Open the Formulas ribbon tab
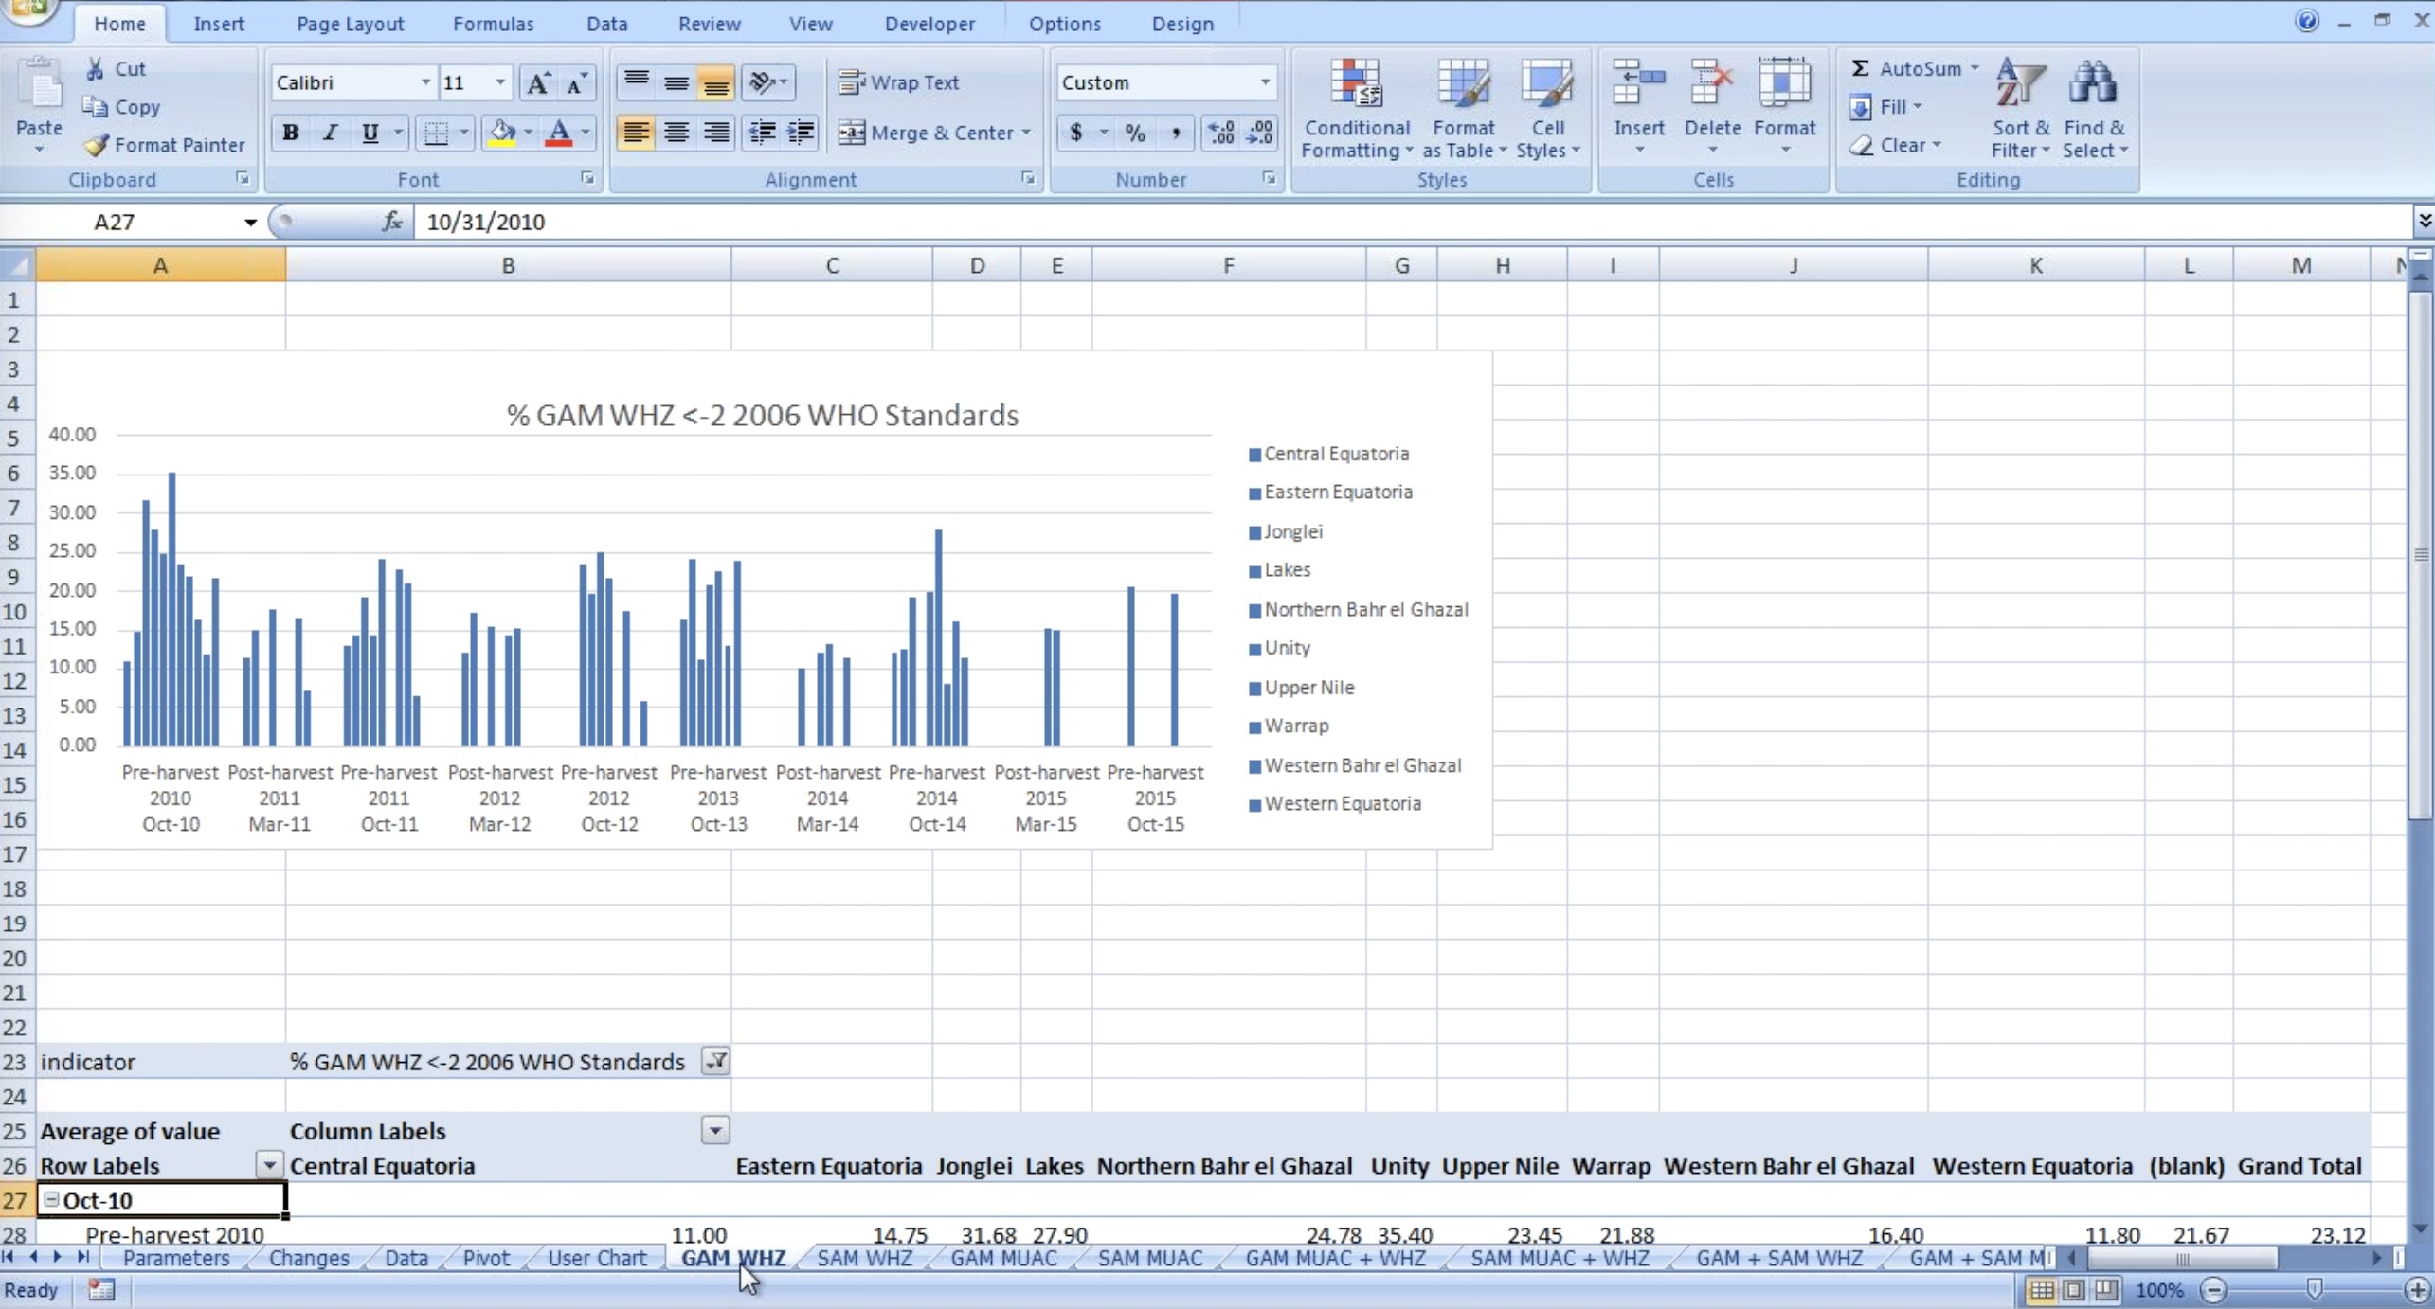The image size is (2435, 1309). [493, 24]
